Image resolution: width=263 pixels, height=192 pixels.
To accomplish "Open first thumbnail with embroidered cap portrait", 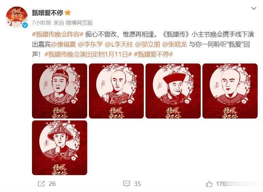I will 60,91.
